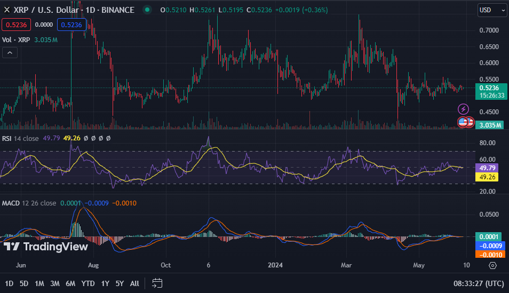
Task: Open the USD currency dropdown
Action: pyautogui.click(x=492, y=10)
